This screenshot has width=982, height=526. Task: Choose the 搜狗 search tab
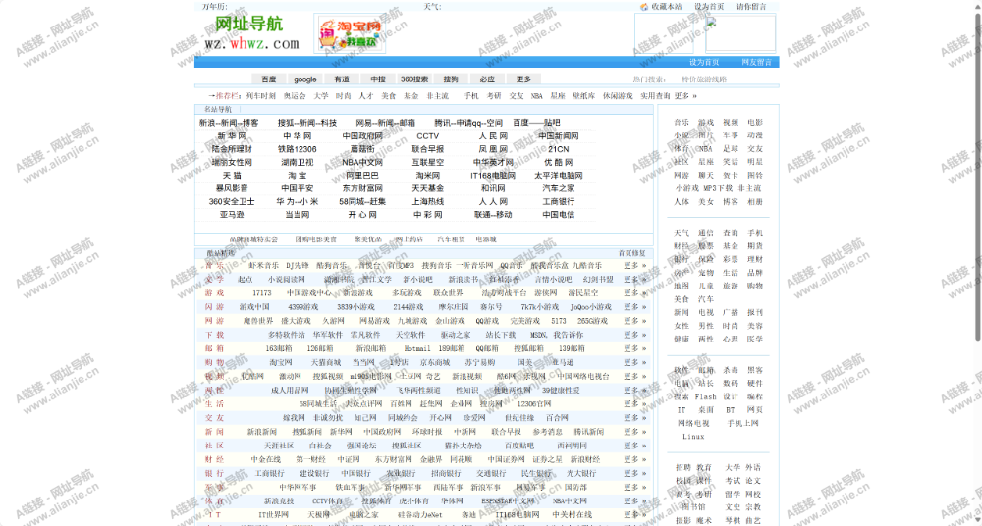coord(451,79)
